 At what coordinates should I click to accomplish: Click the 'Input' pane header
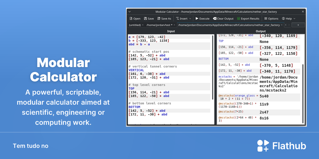click(x=171, y=31)
